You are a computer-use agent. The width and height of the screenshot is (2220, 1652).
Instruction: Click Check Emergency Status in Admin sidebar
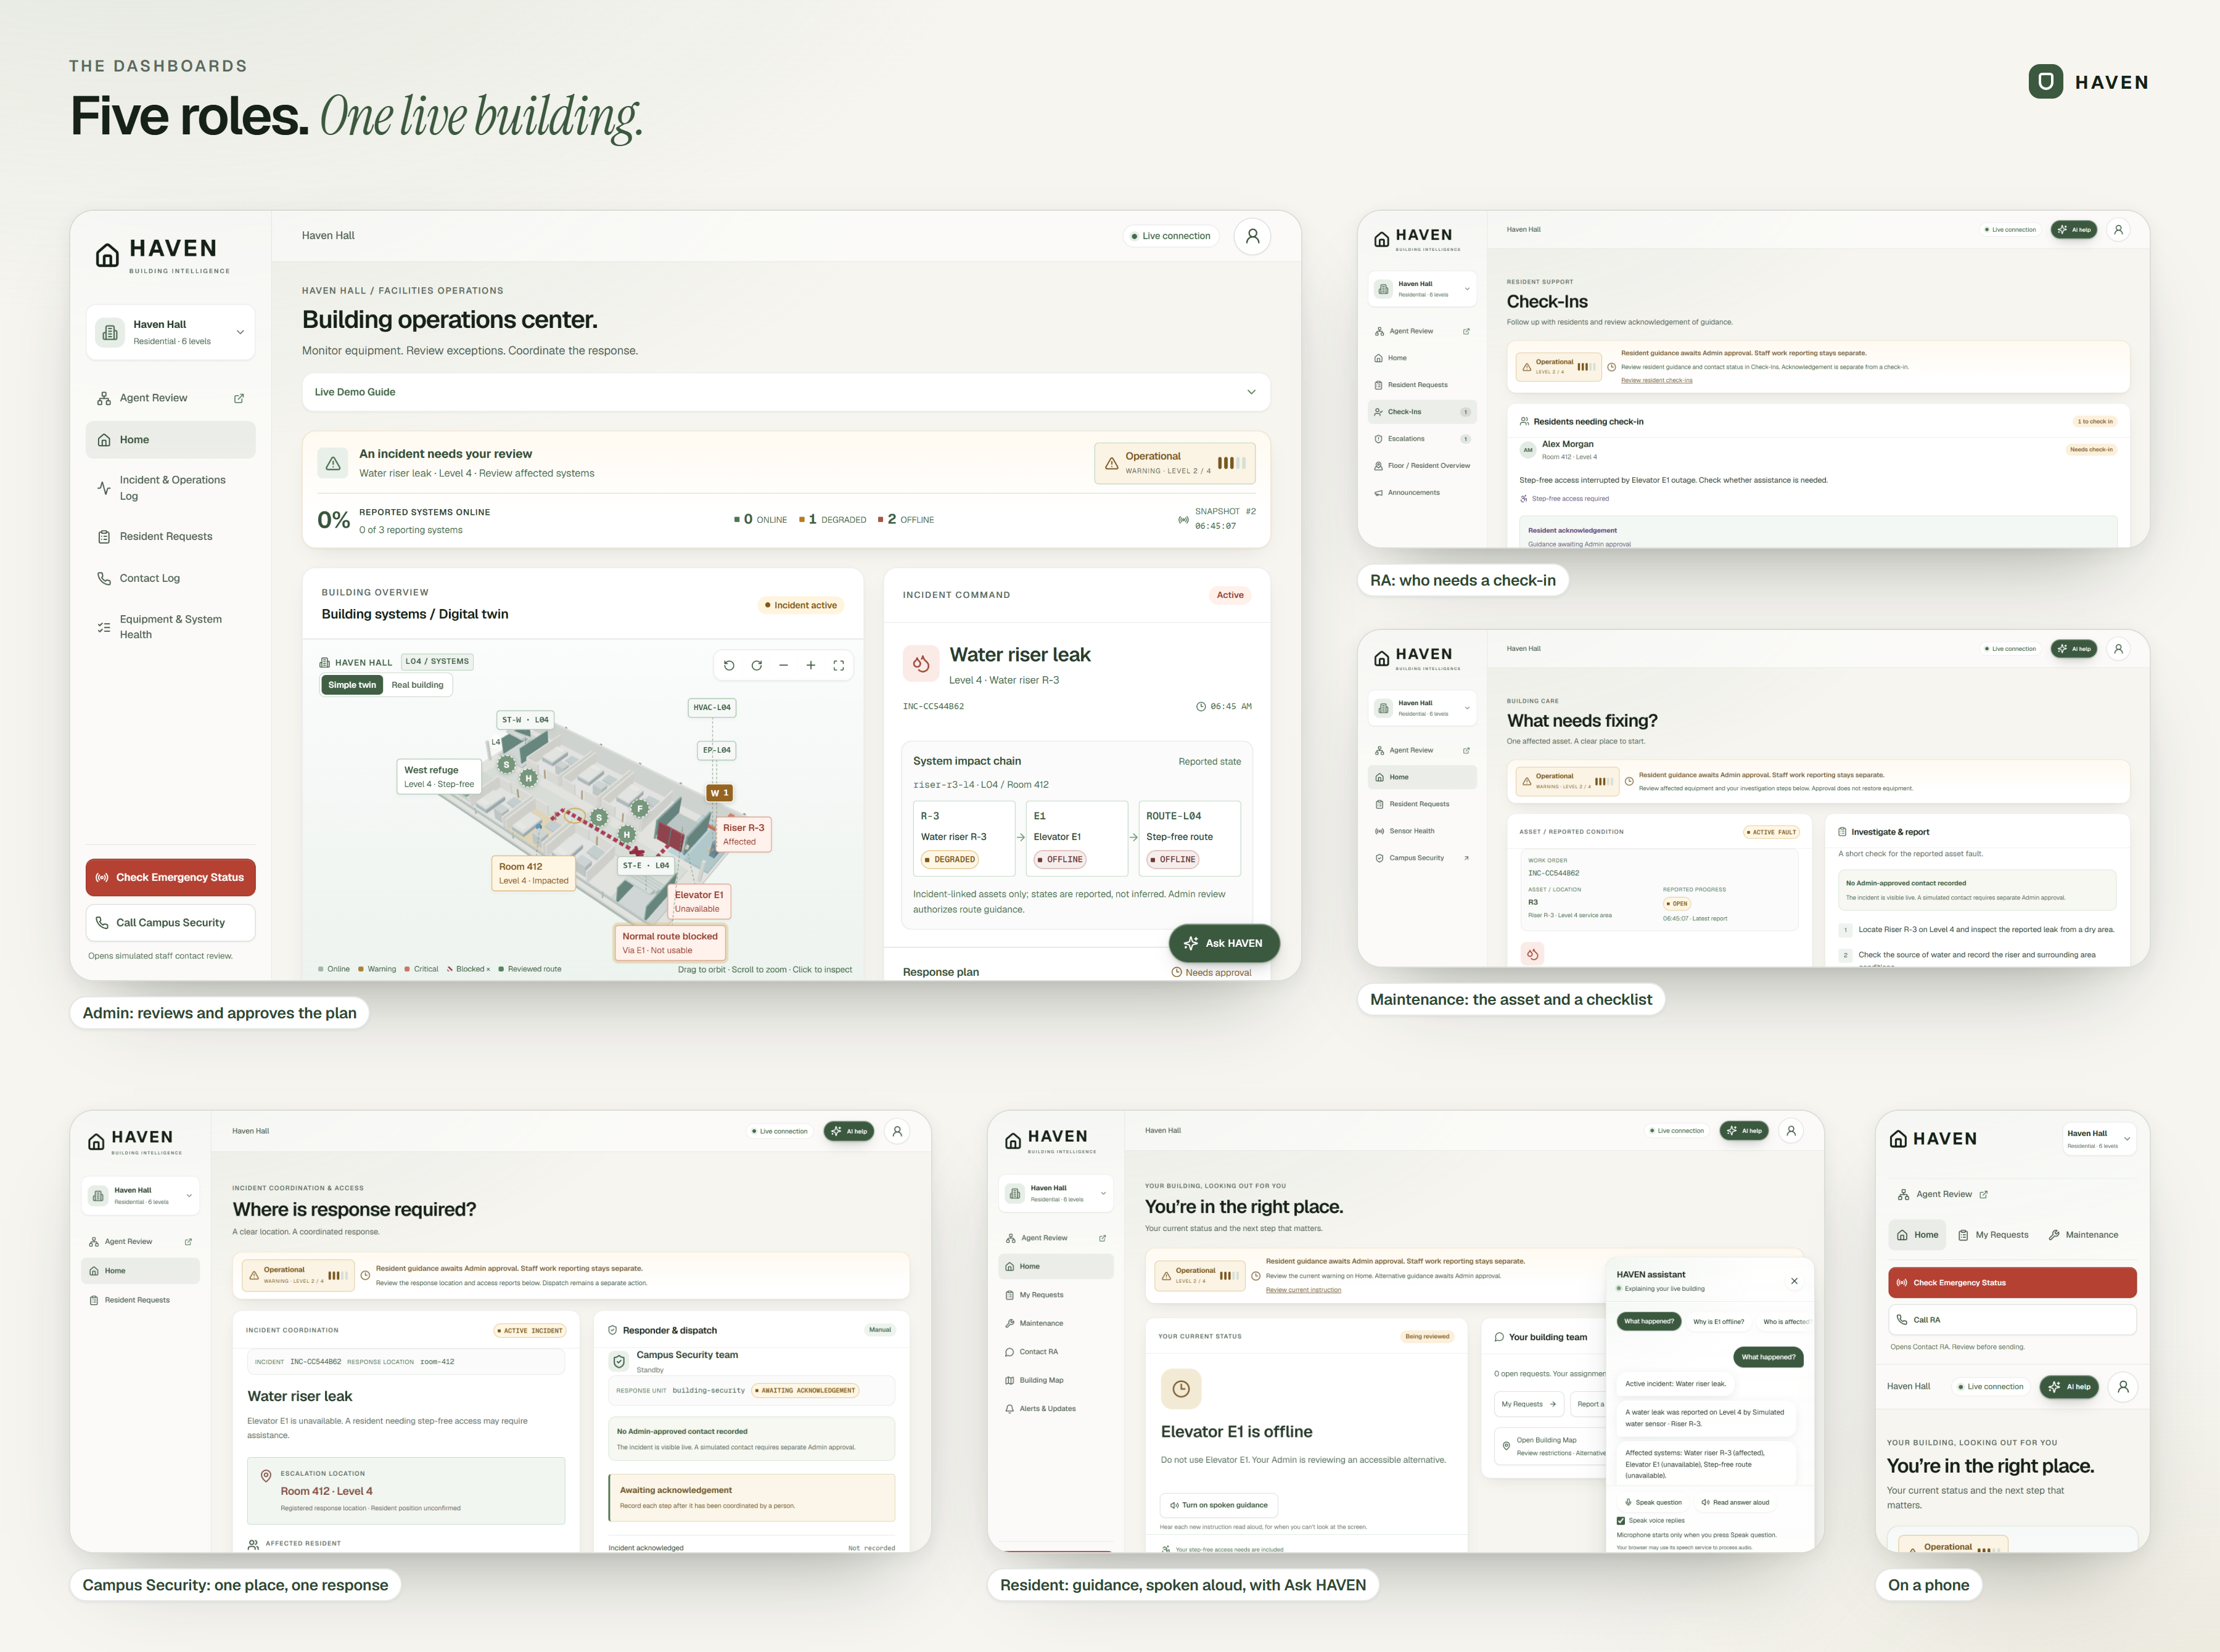[x=170, y=878]
